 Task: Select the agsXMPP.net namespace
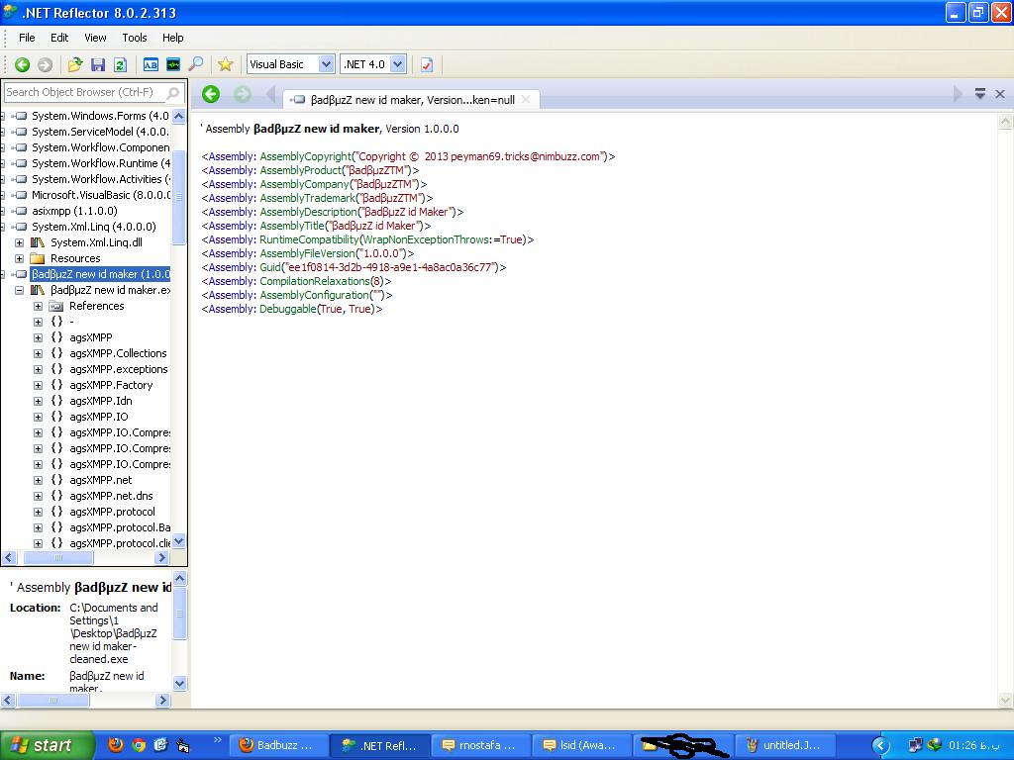click(100, 480)
